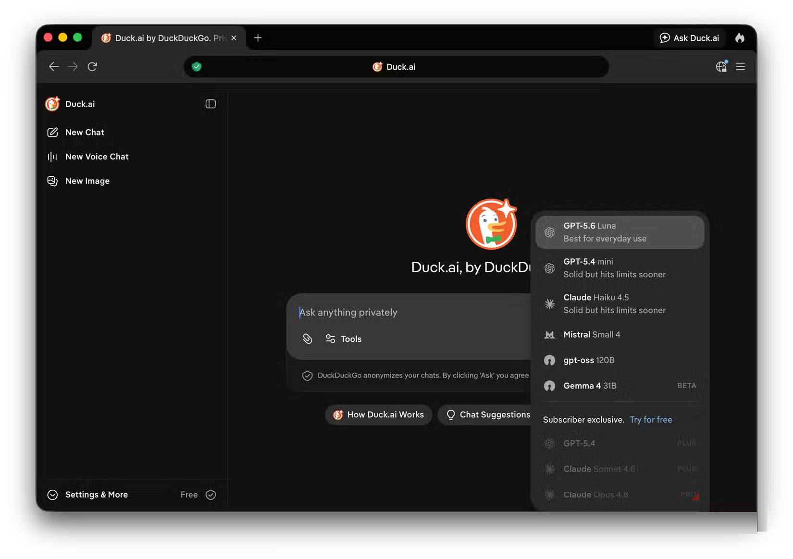Screen dimensions: 793x559
Task: Click the Try for free link
Action: tap(651, 420)
